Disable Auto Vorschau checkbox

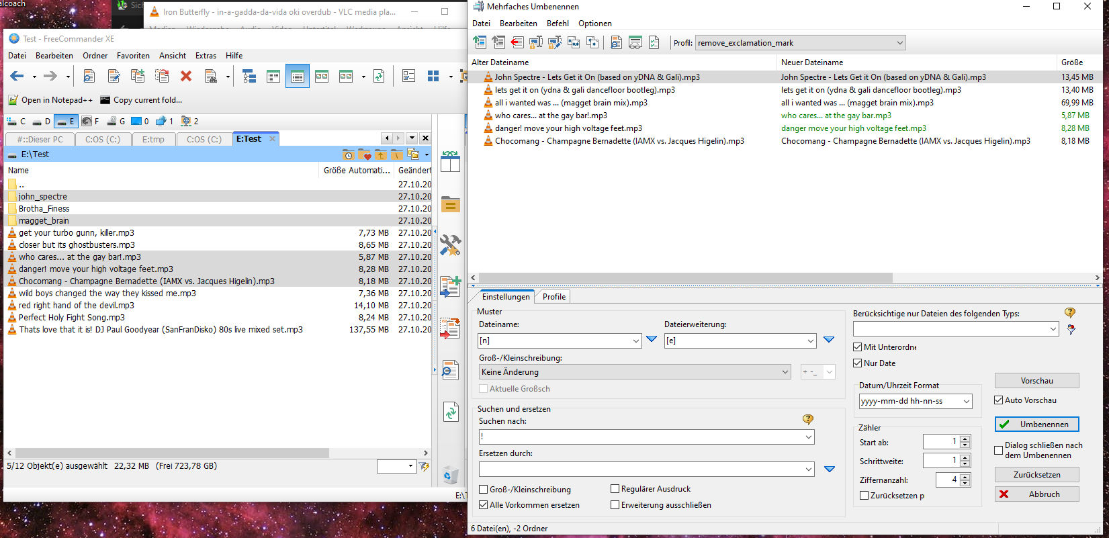999,400
